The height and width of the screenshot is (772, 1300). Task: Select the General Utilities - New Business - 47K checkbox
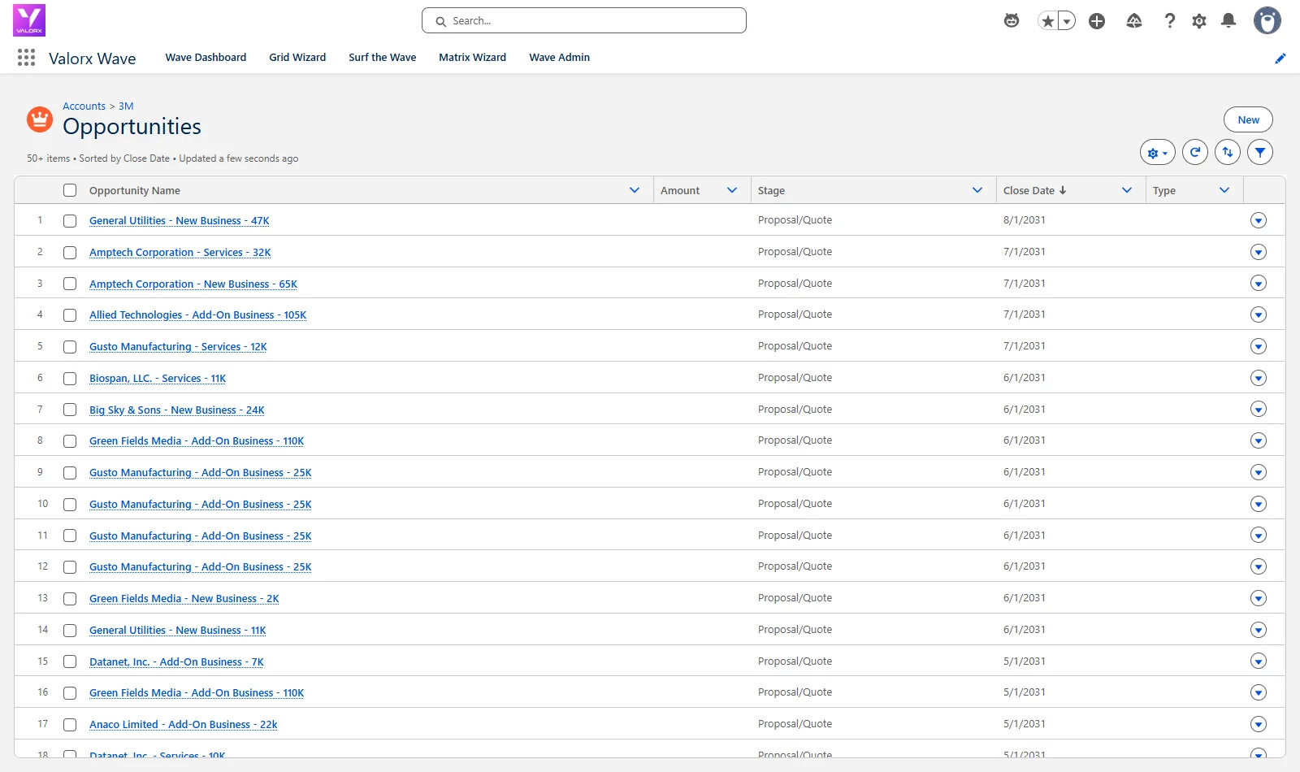(70, 221)
